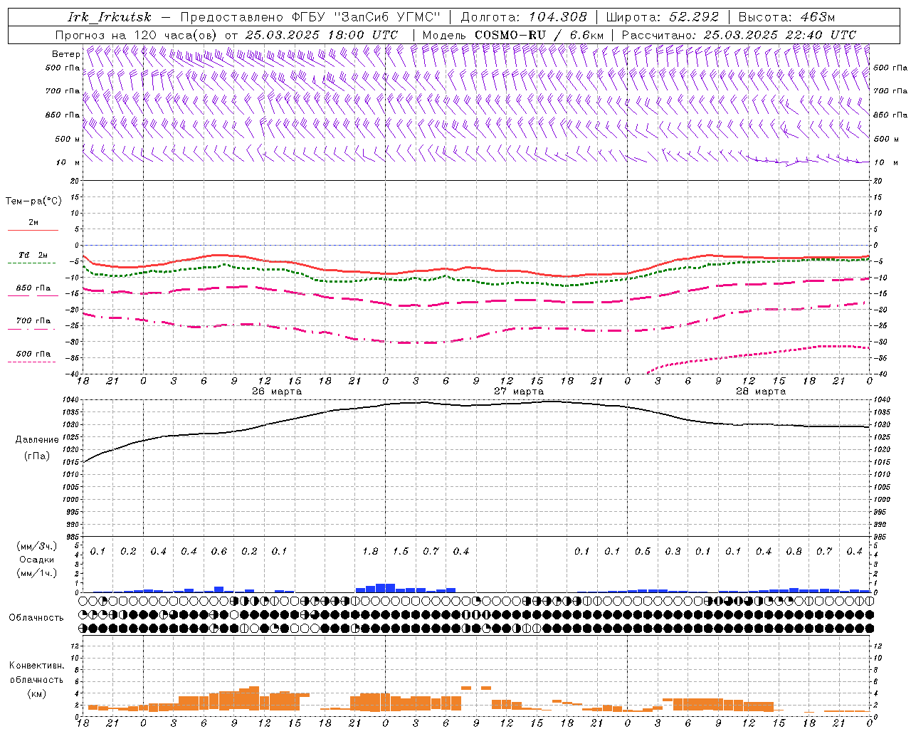Image resolution: width=911 pixels, height=729 pixels.
Task: Click the precipitation value '0.8'
Action: [x=794, y=551]
